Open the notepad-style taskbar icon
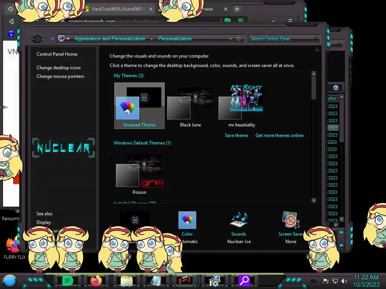 (x=156, y=281)
